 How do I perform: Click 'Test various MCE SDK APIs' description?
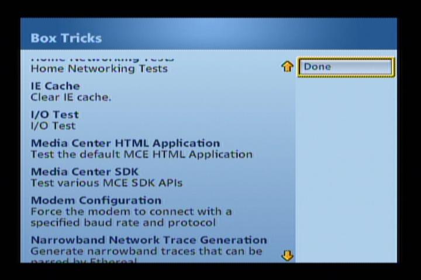click(106, 183)
